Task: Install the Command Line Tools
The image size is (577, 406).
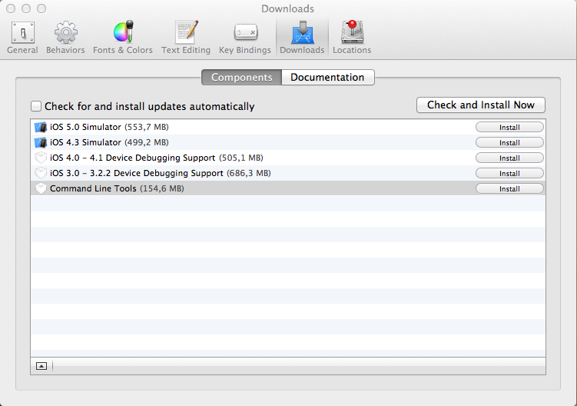Action: coord(509,189)
